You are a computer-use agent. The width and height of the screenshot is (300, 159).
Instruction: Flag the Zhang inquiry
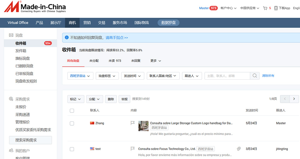pos(132,123)
